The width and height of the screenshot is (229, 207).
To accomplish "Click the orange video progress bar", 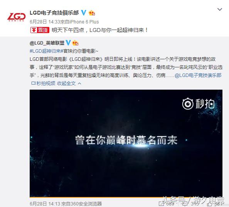I will (126, 197).
